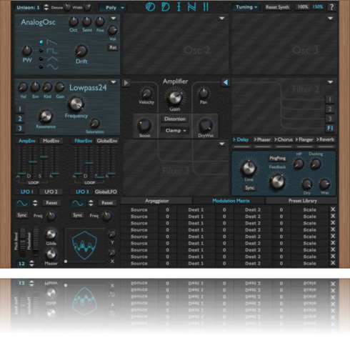Click the AnalogOsc Oct knob
Screen dimensions: 350x343
(x=74, y=21)
